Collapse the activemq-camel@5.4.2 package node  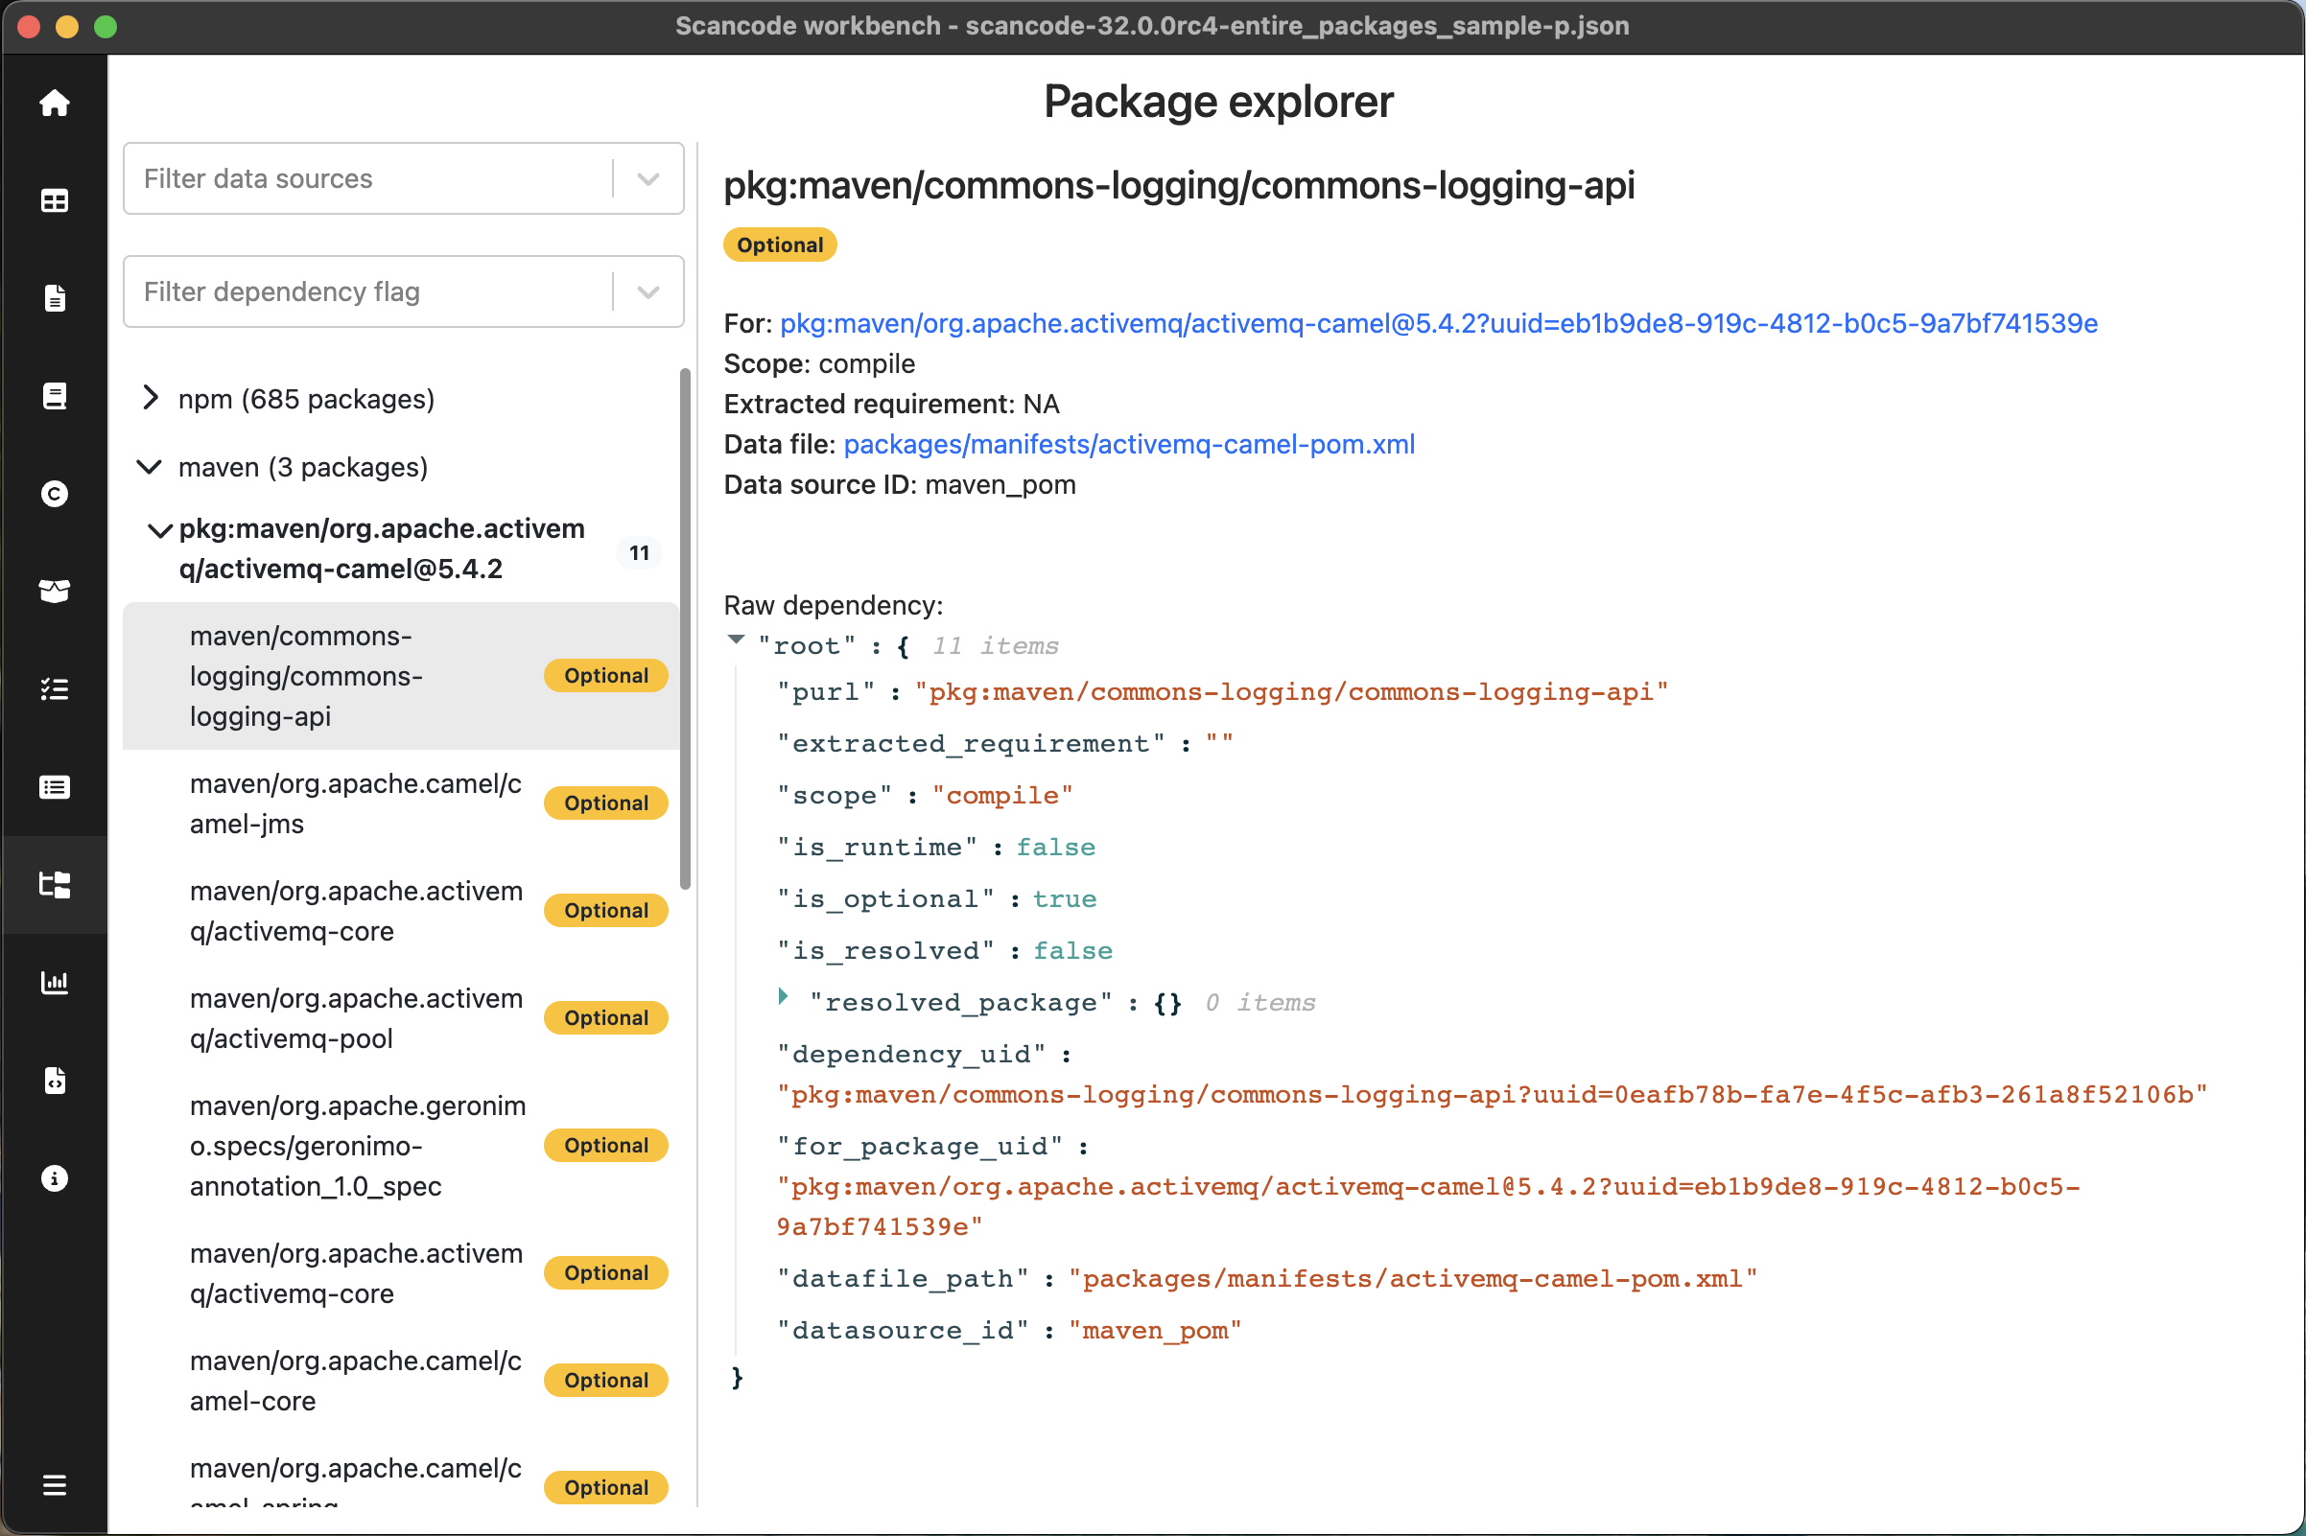click(160, 531)
